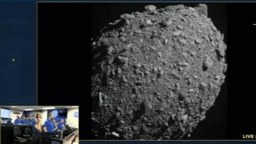Click the planet poster on the control room wall
This screenshot has width=256, height=144.
pos(55,113)
